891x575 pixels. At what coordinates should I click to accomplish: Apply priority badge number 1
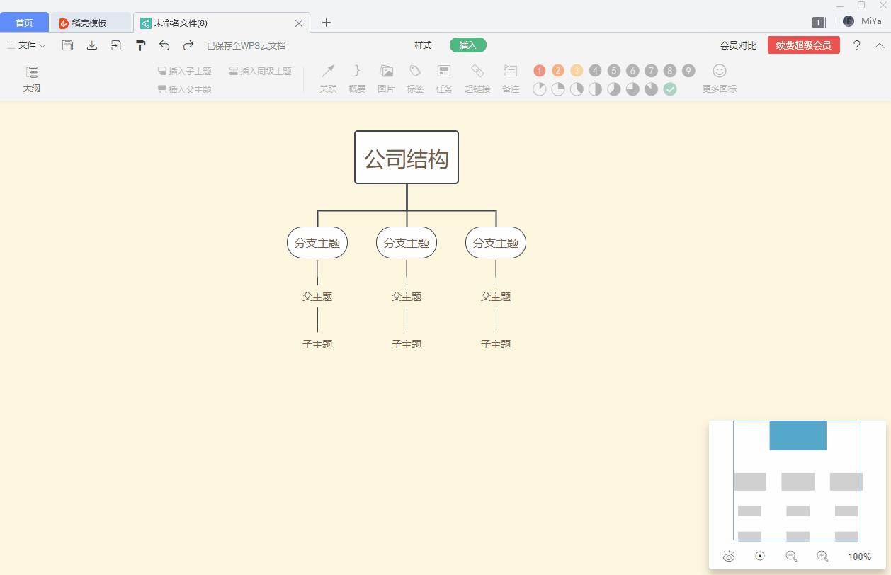[x=539, y=70]
